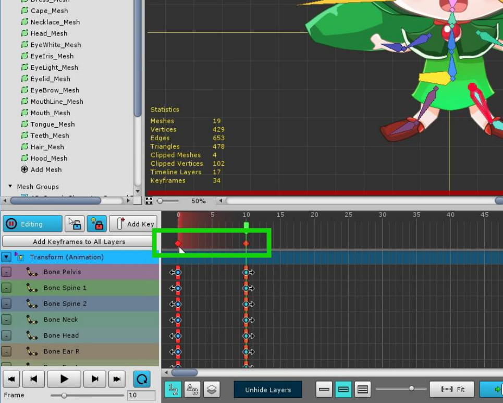Viewport: 503px width, 403px height.
Task: Set large timeline row height
Action: coord(362,389)
